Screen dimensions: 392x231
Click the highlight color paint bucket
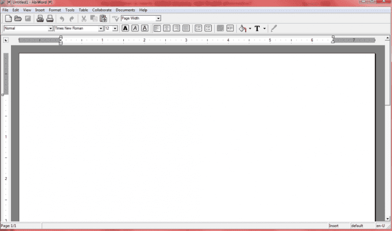(x=243, y=28)
